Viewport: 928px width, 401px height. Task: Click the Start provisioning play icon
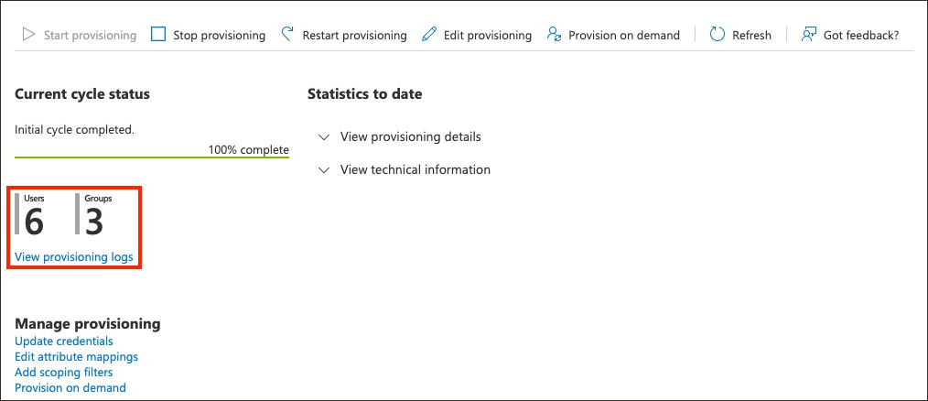[x=28, y=35]
